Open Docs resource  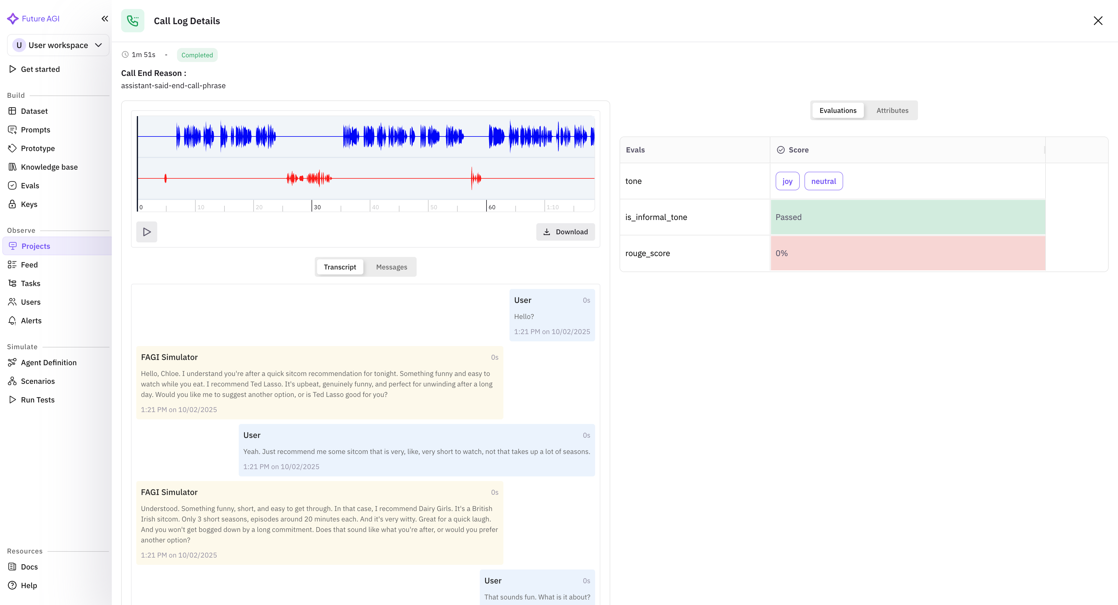point(29,567)
